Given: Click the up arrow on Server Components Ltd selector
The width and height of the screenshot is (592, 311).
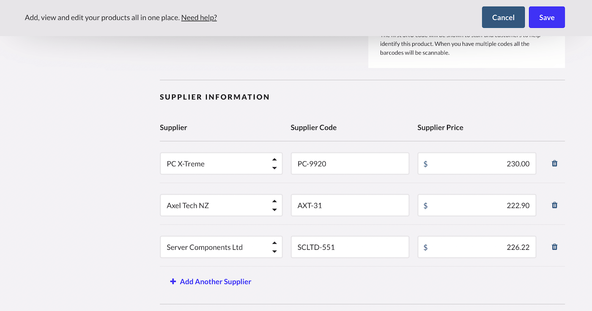Looking at the screenshot, I should pos(274,244).
